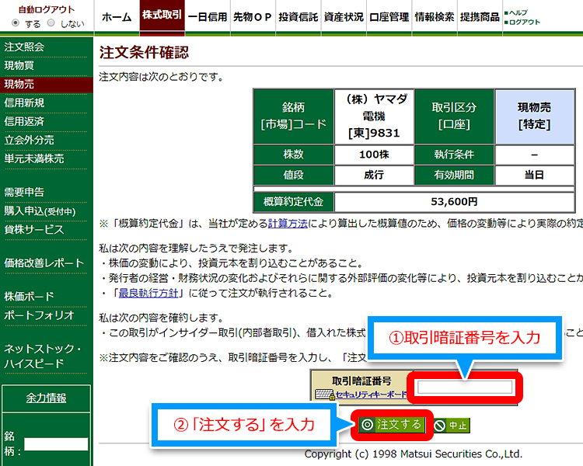Switch to the 一日信用 tab
Viewport: 583px width, 466px height.
point(208,17)
